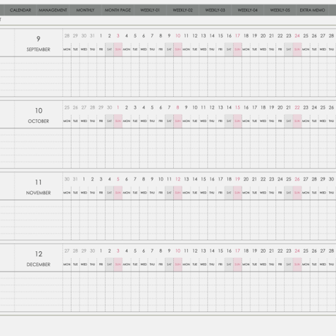Select grey date 27 starting December row
Viewport: 336px width, 336px height.
66,251
